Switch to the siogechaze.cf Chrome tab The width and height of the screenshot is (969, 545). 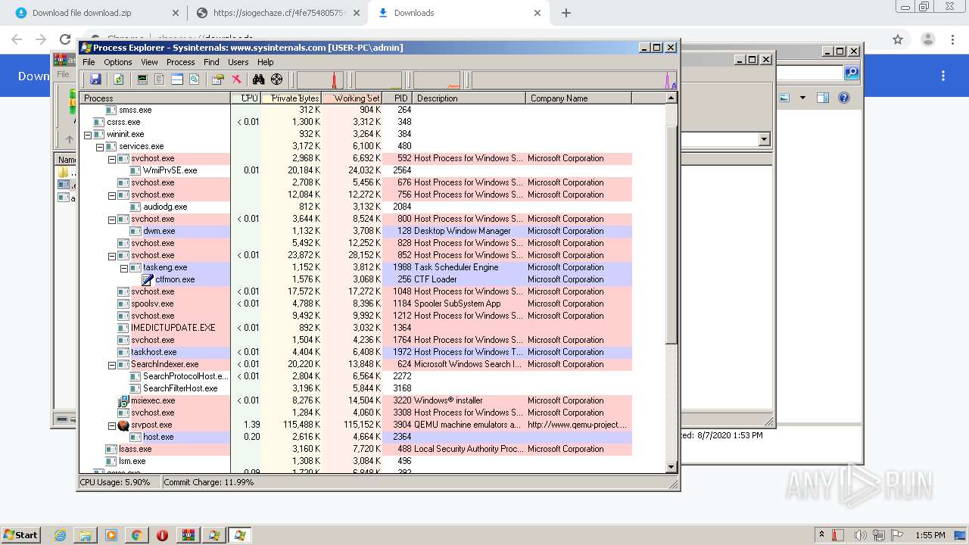[x=276, y=13]
